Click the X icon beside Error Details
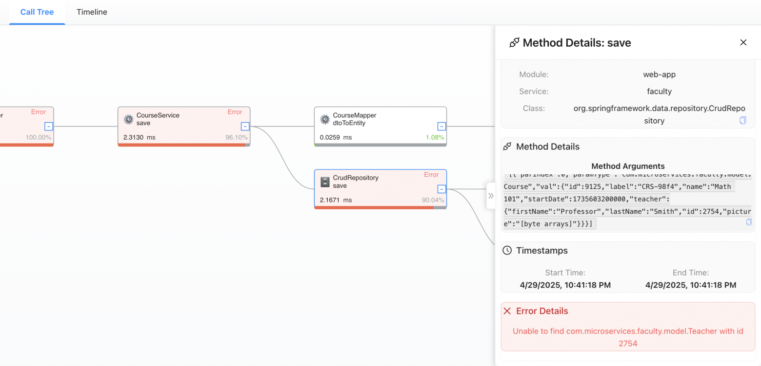Screen dimensions: 761x366 pyautogui.click(x=507, y=311)
